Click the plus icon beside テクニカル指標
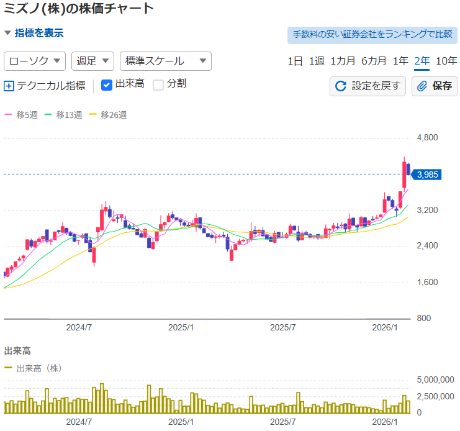Viewport: 460px width, 431px height. click(x=9, y=86)
